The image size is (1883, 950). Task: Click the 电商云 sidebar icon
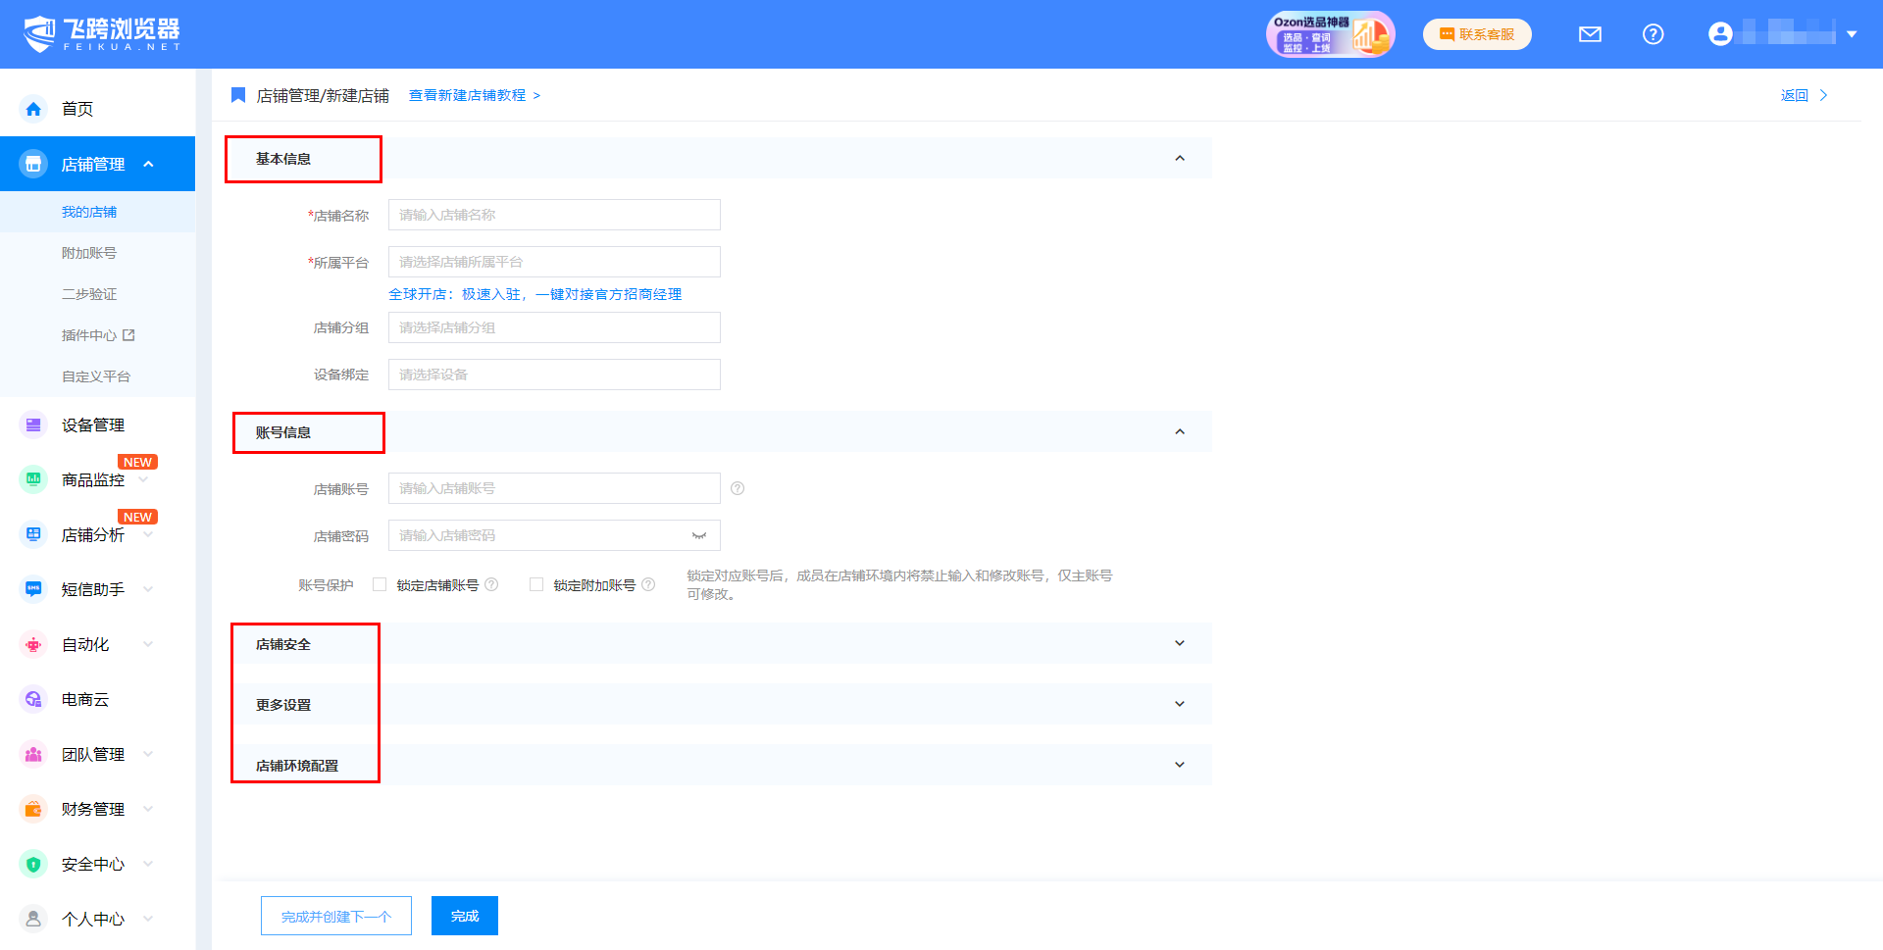(x=33, y=699)
